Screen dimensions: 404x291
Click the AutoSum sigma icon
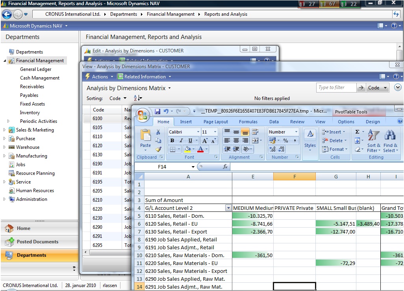click(x=358, y=132)
